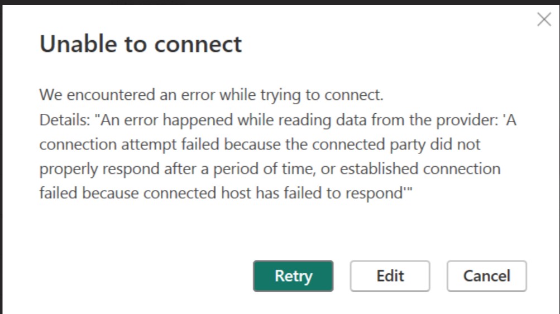Click the "Unable to connect" heading
The height and width of the screenshot is (314, 560).
point(141,44)
